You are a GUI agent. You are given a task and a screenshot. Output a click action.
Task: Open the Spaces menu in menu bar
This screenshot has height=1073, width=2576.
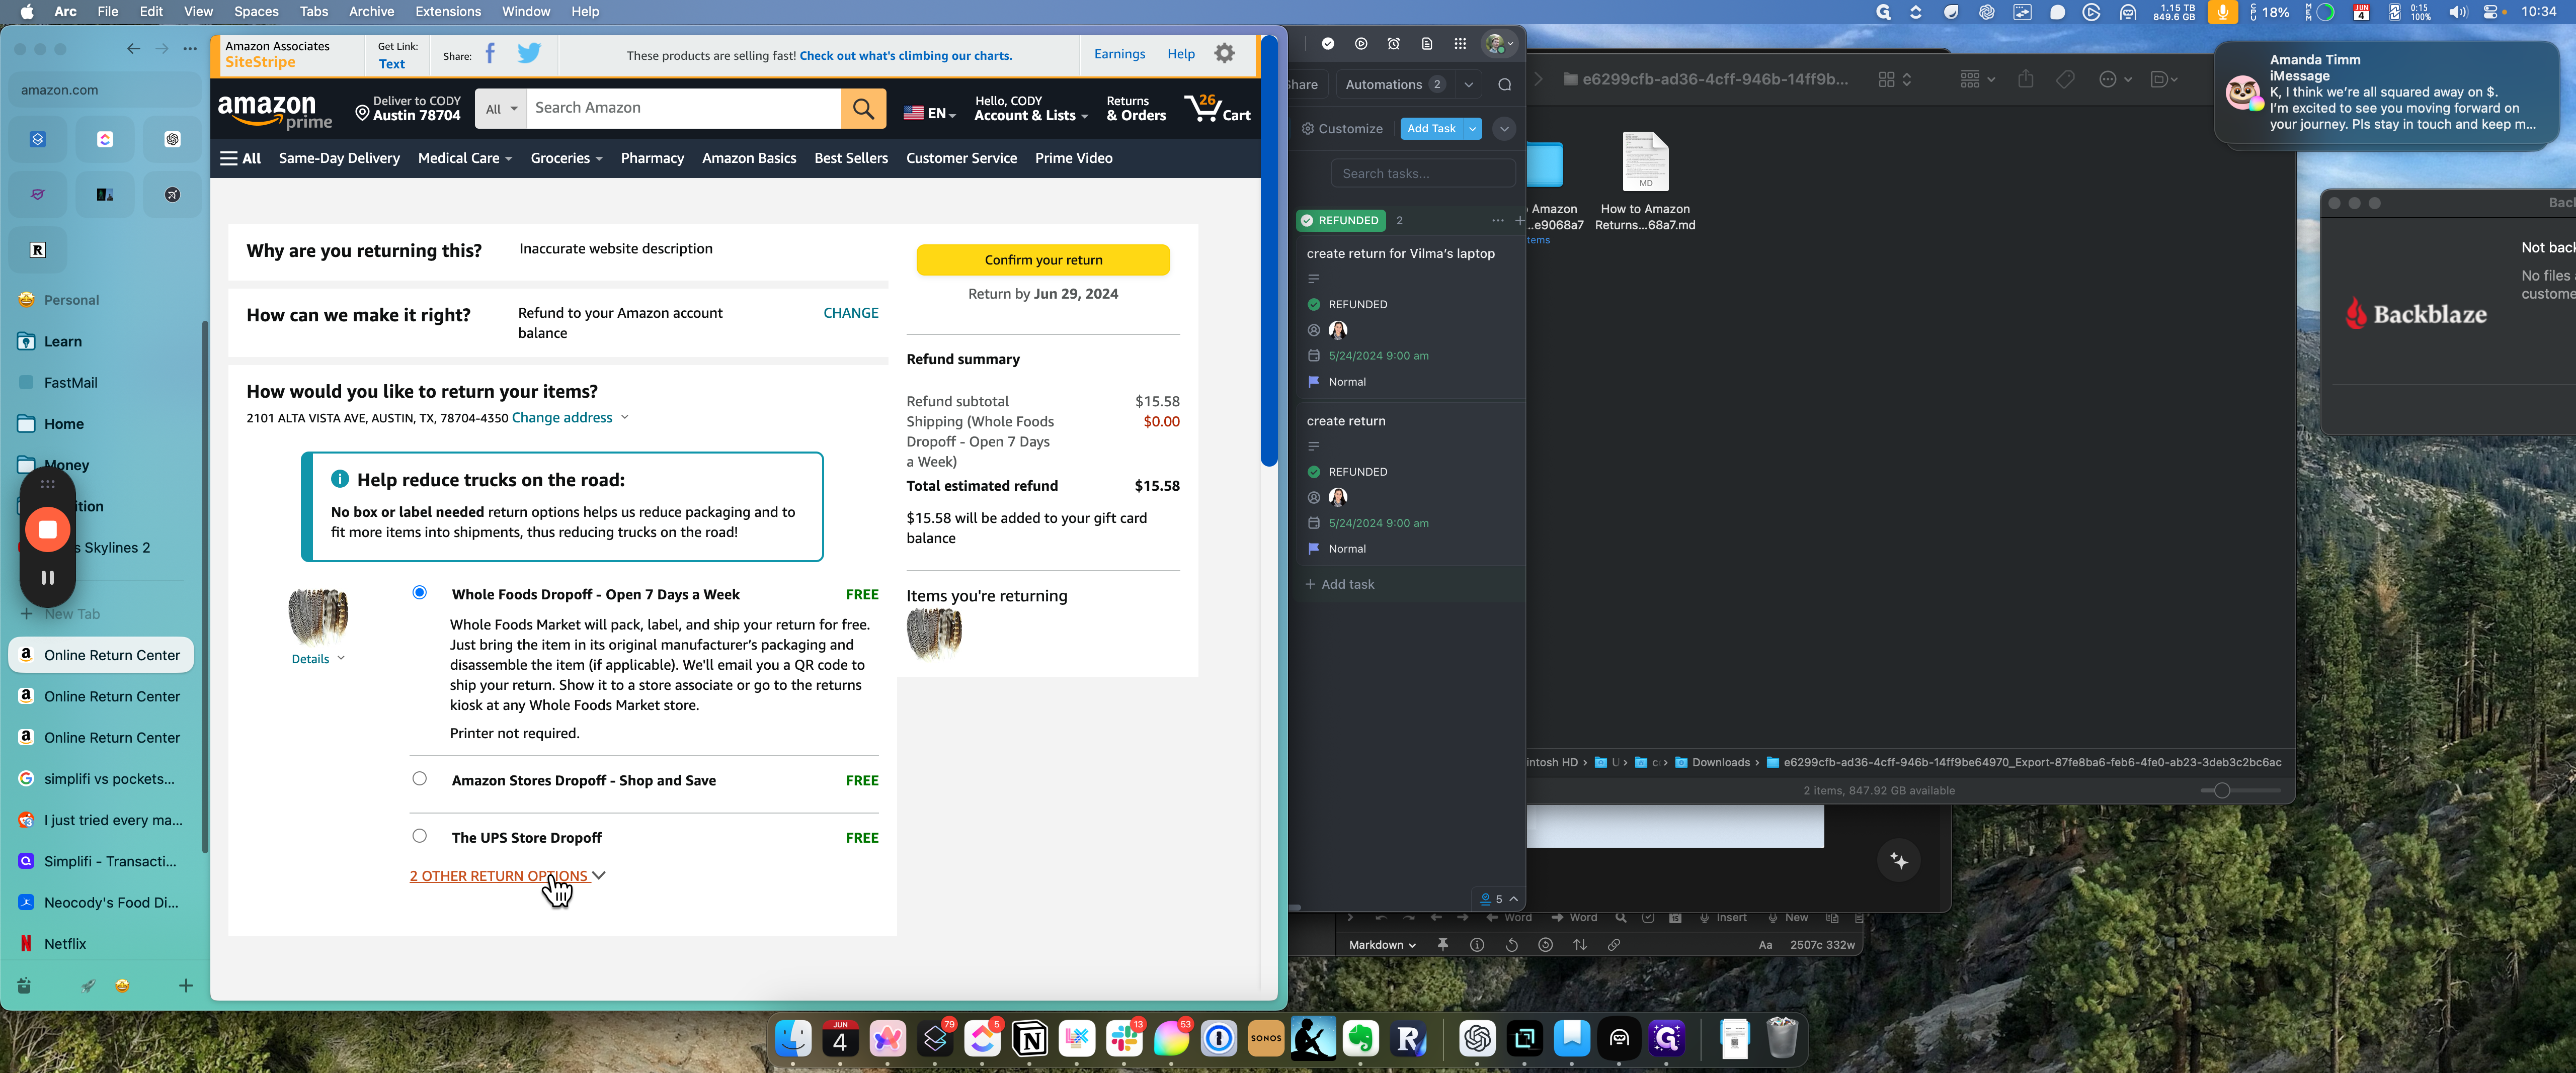click(256, 12)
